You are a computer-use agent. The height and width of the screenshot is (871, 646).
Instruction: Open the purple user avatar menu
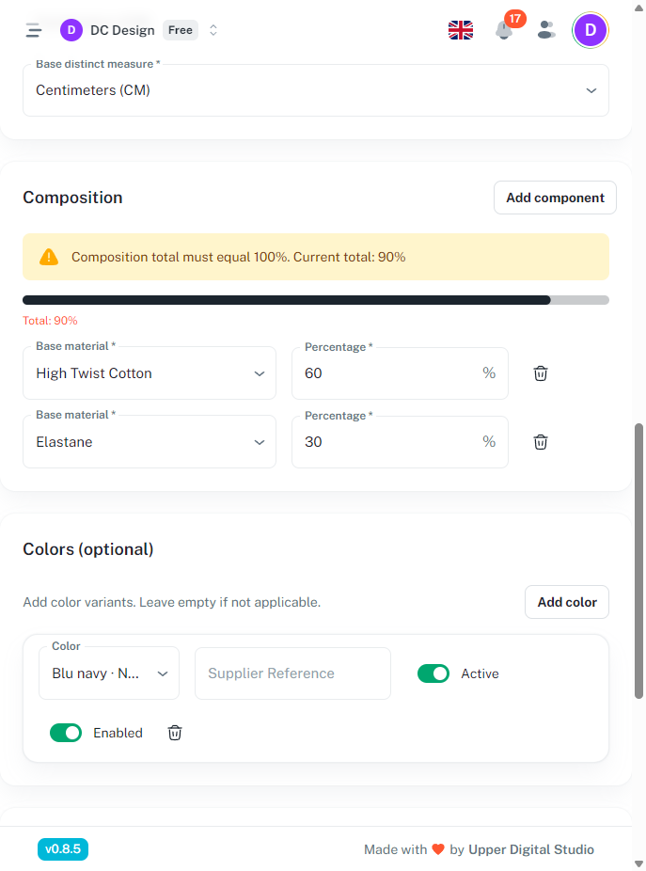tap(591, 30)
